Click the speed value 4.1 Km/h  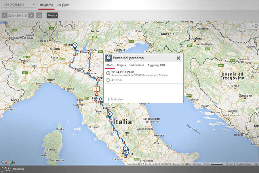point(117,80)
